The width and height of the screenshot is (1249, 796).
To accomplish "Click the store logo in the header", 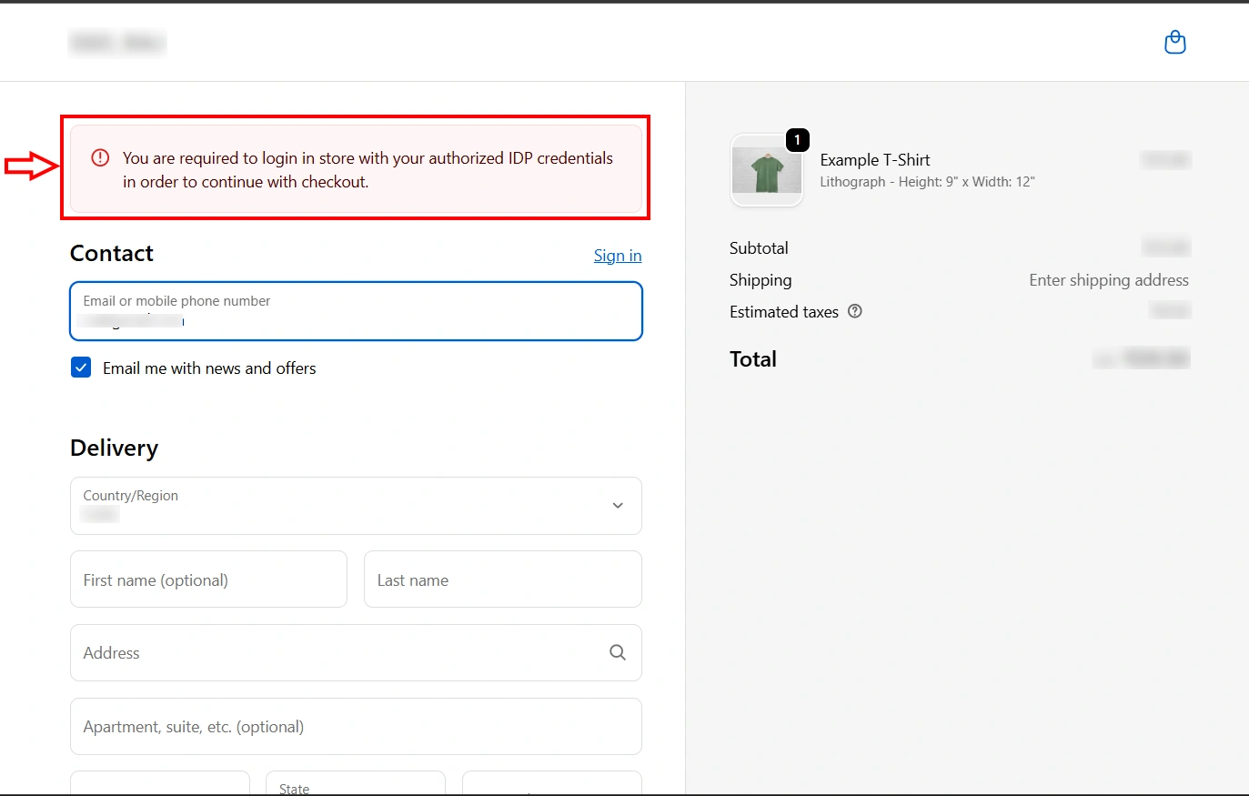I will click(116, 42).
